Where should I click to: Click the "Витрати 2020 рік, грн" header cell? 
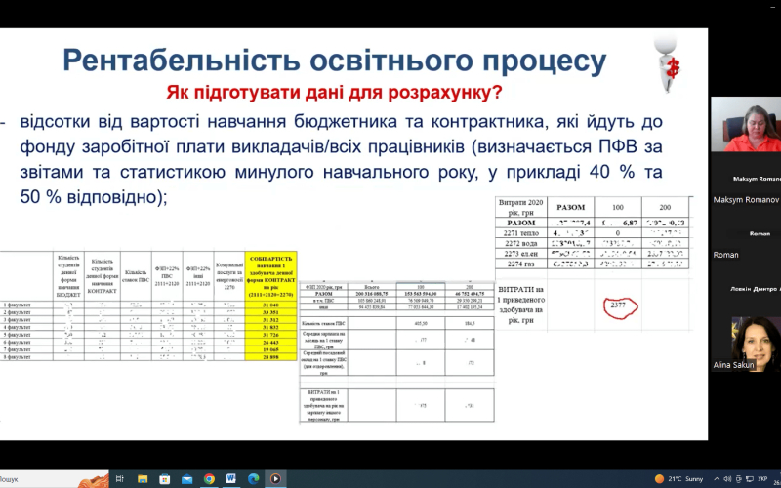click(521, 207)
